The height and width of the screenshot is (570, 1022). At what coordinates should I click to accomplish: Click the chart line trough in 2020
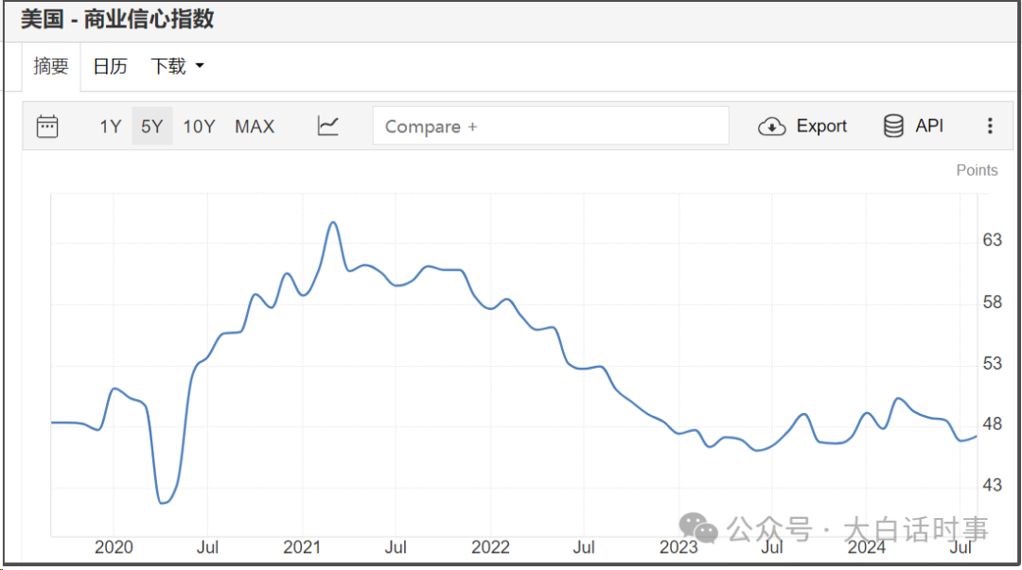(x=163, y=502)
